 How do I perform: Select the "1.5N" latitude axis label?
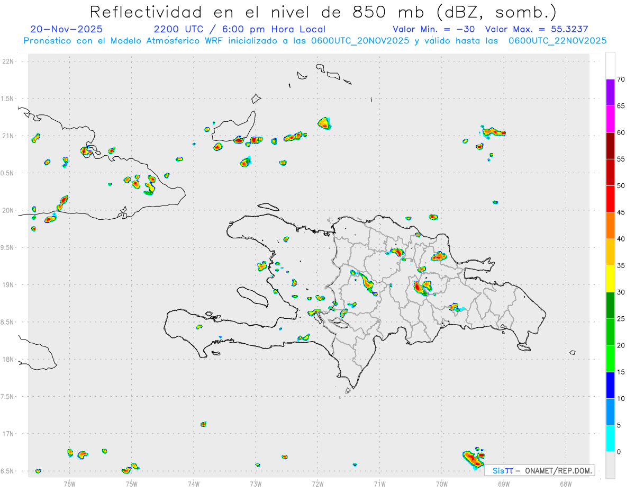(8, 99)
